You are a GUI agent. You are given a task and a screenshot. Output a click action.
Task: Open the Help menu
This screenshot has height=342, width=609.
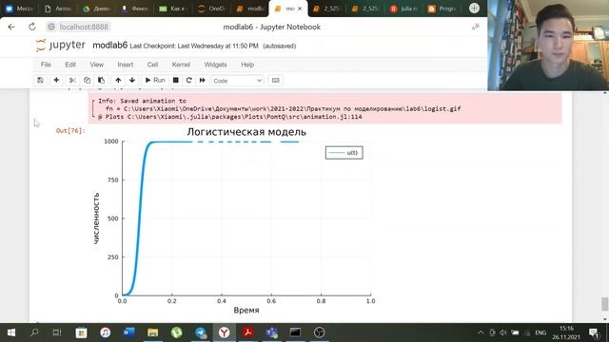coord(247,65)
